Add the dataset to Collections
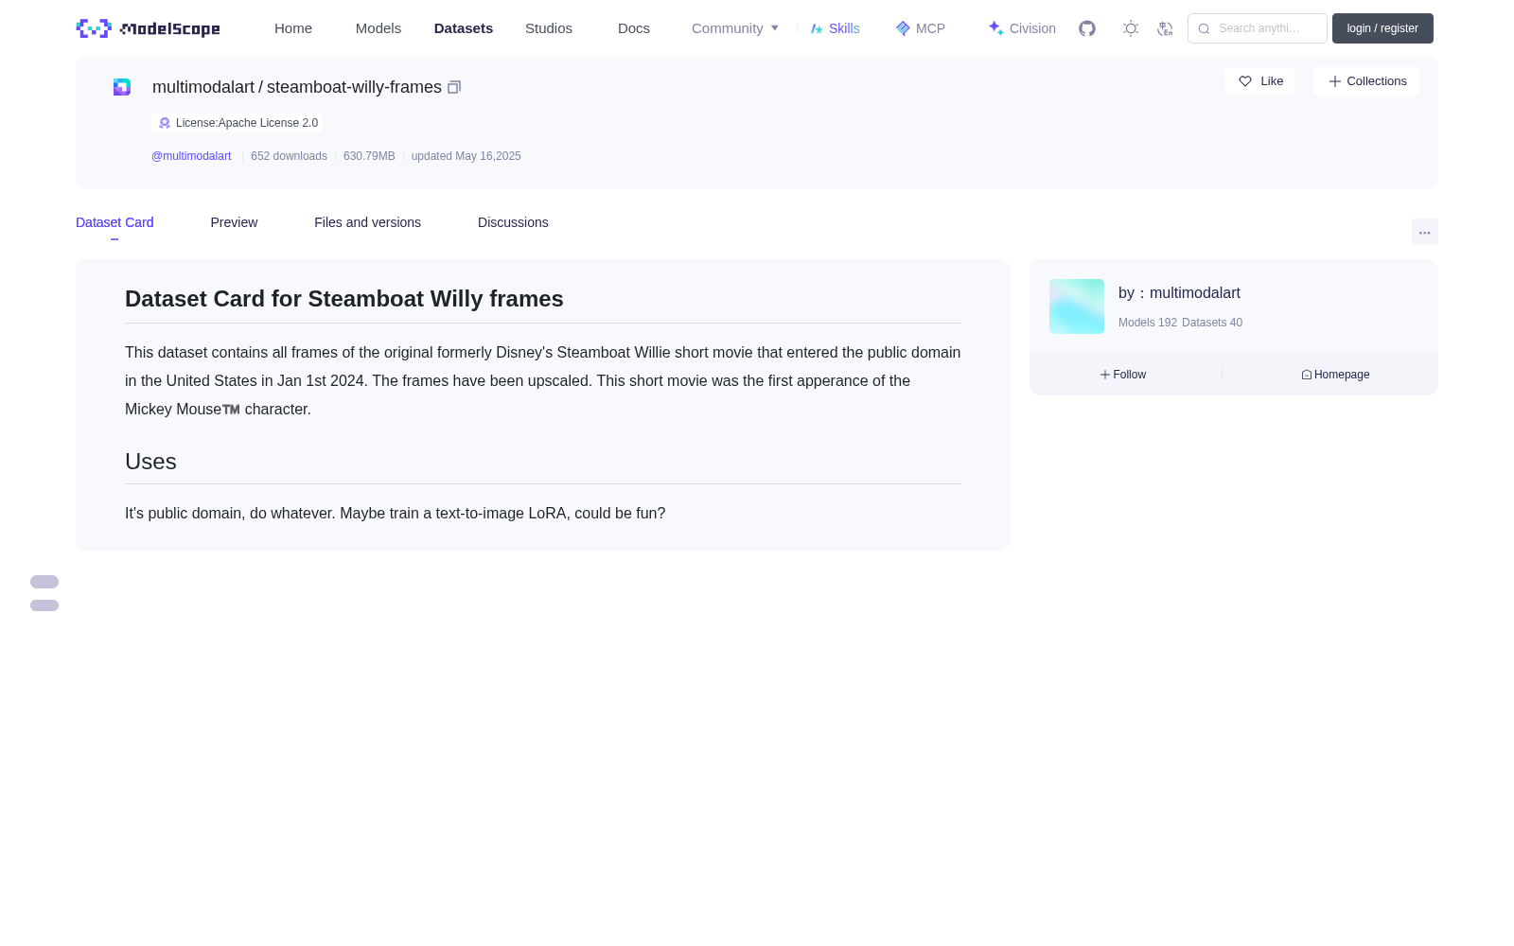The width and height of the screenshot is (1514, 946). click(x=1366, y=81)
